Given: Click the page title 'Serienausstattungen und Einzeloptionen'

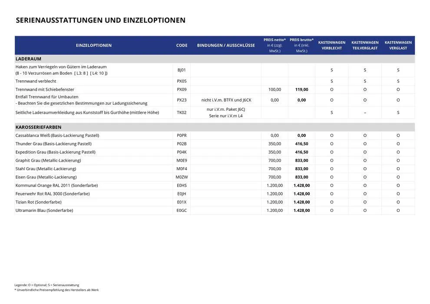Looking at the screenshot, I should point(100,20).
